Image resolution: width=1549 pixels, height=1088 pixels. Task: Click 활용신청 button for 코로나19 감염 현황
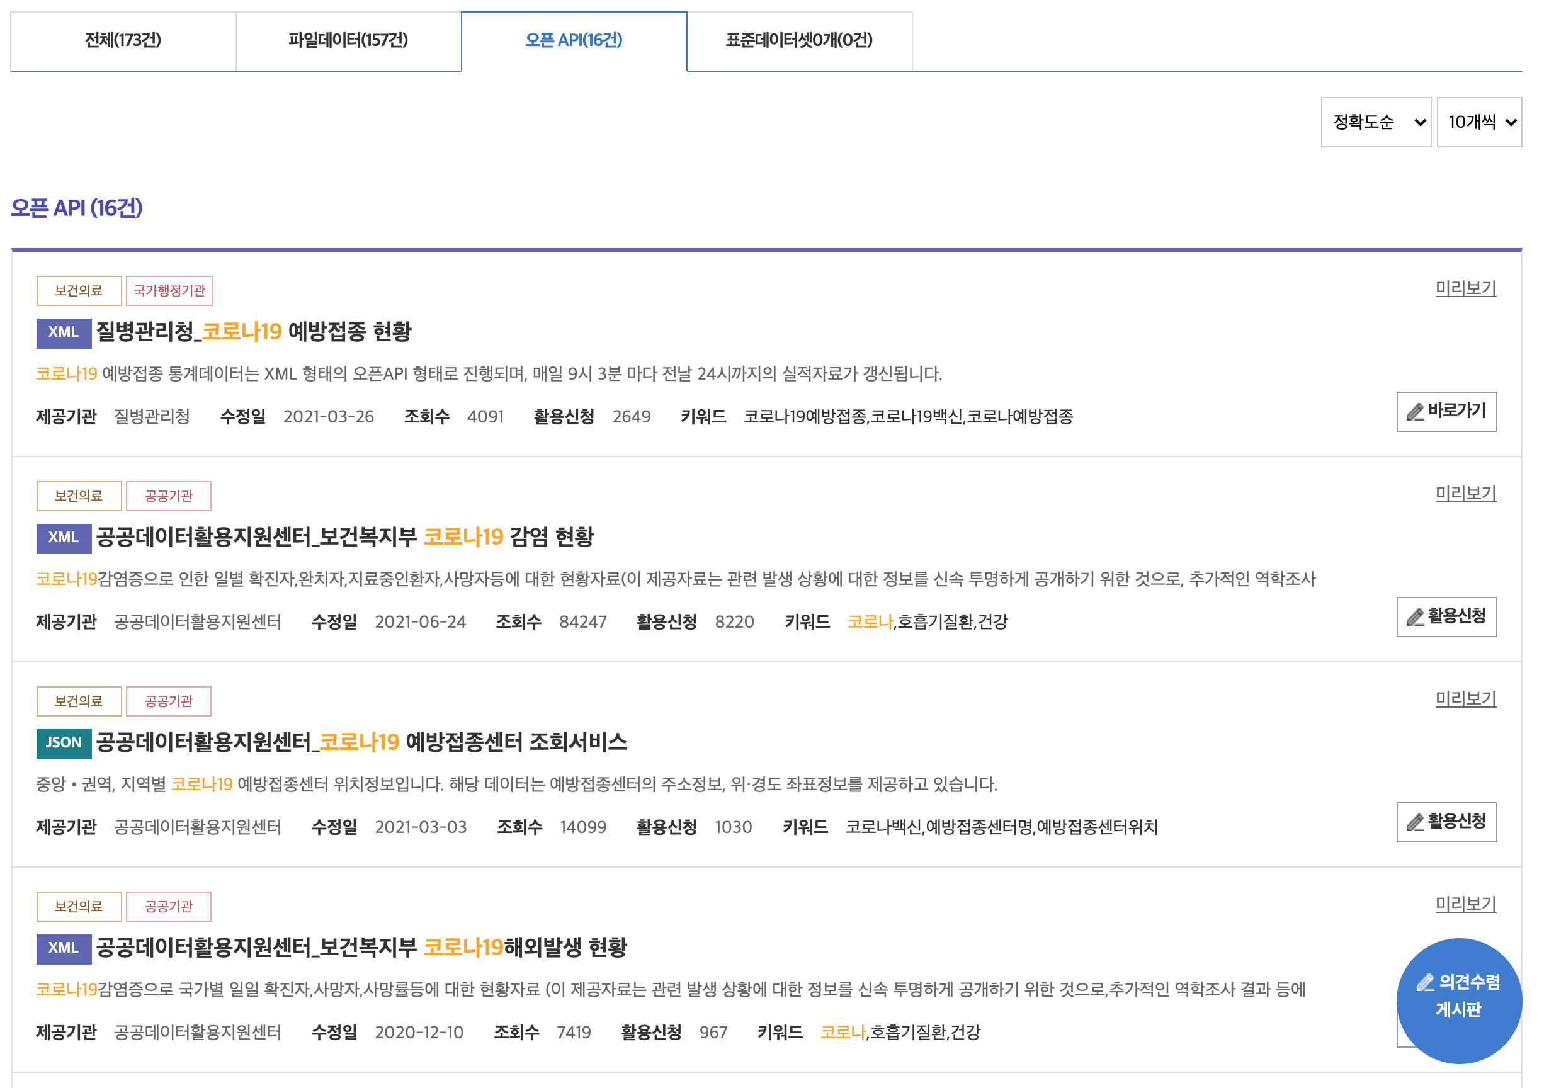[1446, 616]
